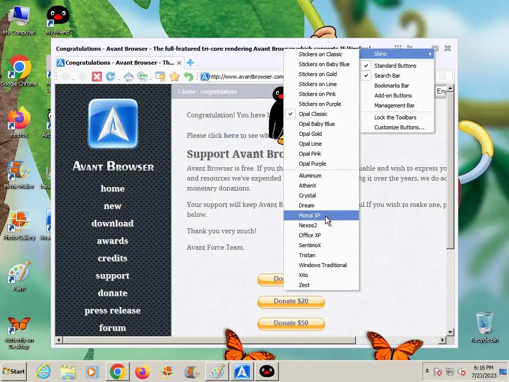Open Butterfly on Desktop shortcut

coord(19,332)
